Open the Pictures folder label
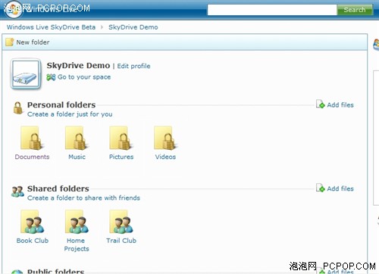The height and width of the screenshot is (274, 379). coord(121,157)
